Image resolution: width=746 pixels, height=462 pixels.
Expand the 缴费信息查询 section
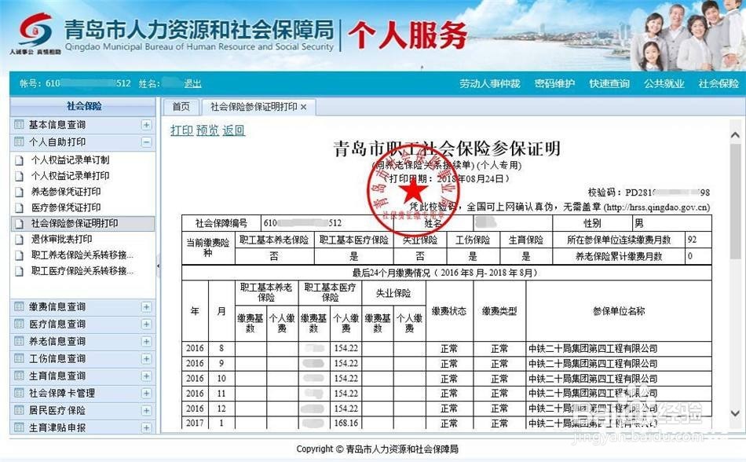coord(147,307)
